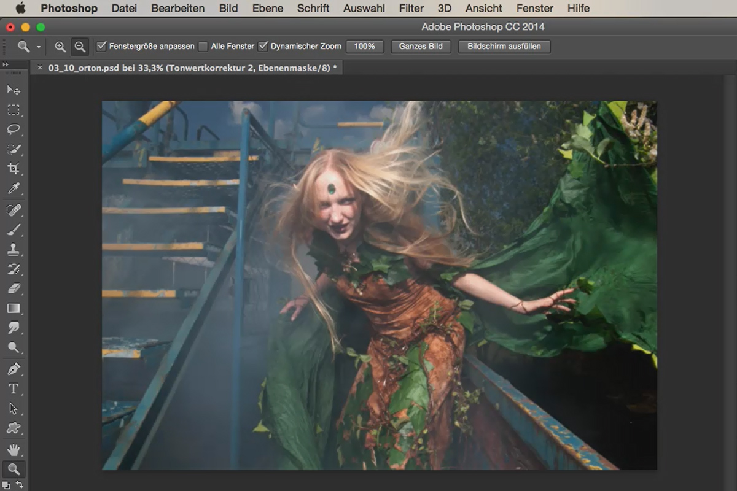Select the Hand tool

coord(14,450)
